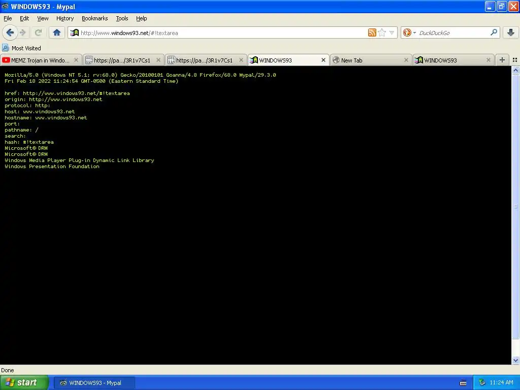The height and width of the screenshot is (390, 520).
Task: Open a new tab with the plus button
Action: click(502, 60)
